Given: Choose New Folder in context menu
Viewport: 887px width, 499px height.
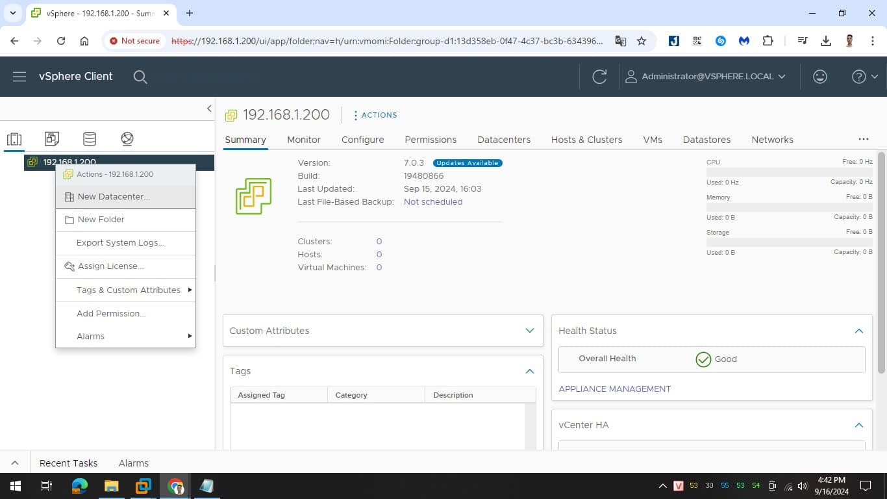Looking at the screenshot, I should tap(125, 220).
